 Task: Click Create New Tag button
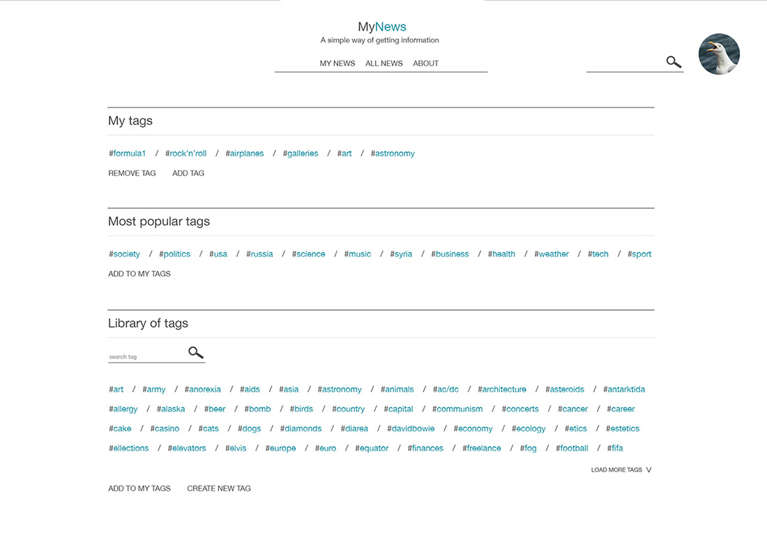pos(219,488)
